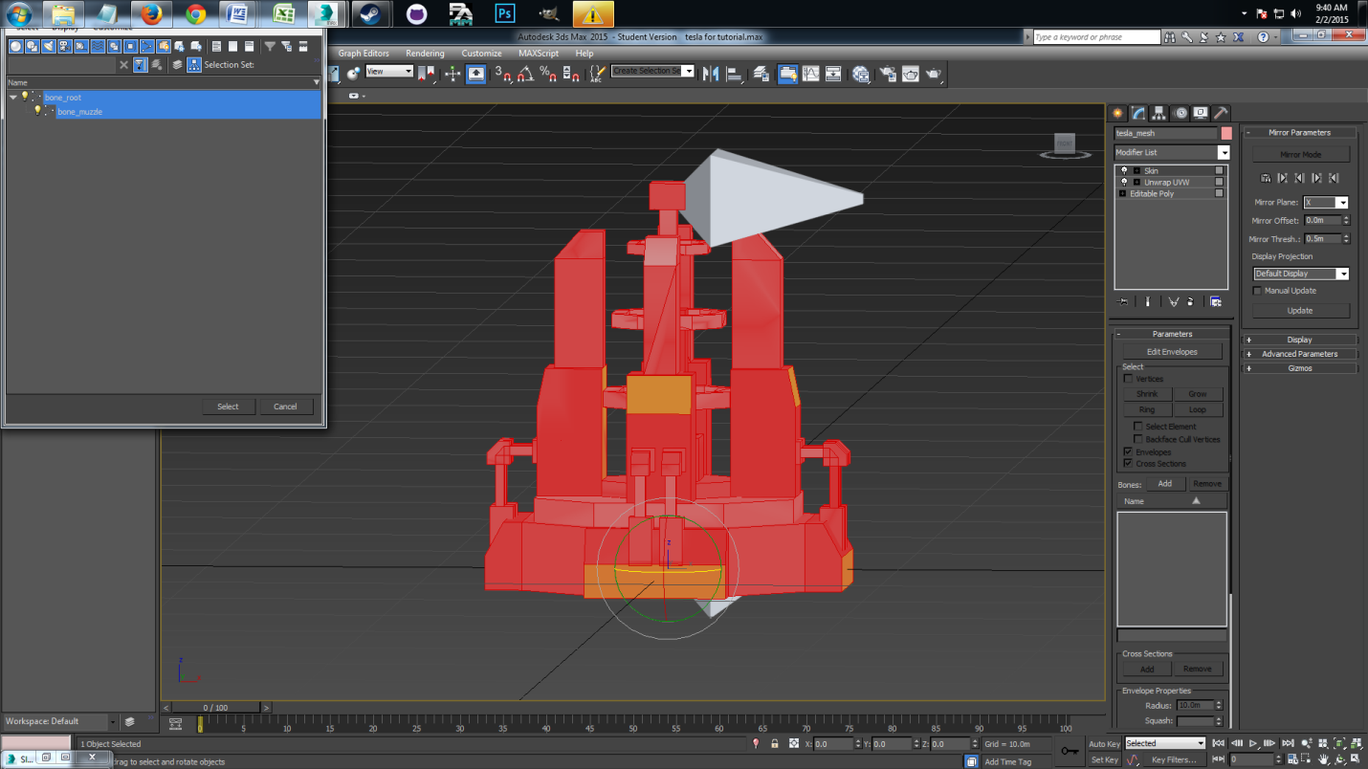
Task: Expand the Gizmos rollout
Action: (x=1299, y=368)
